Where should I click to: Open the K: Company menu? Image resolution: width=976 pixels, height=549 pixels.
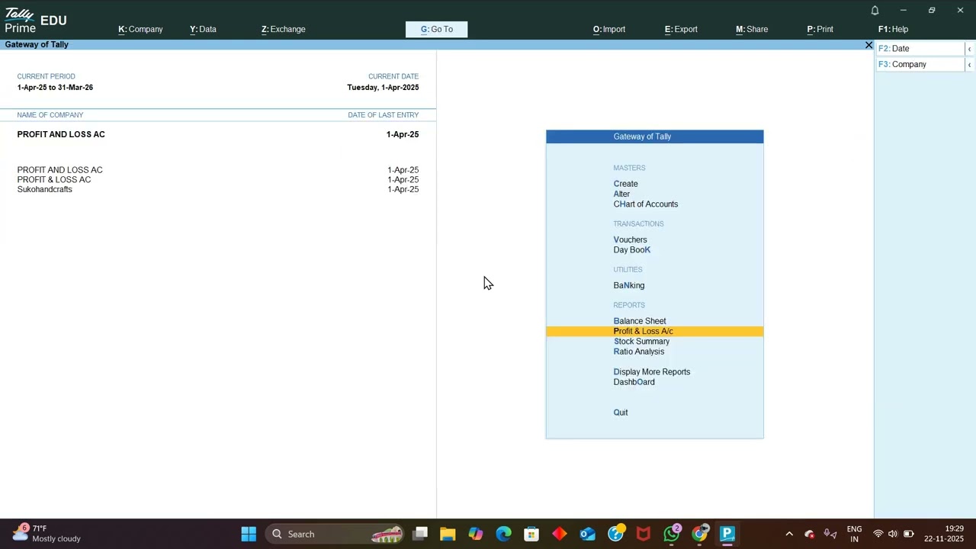[140, 29]
